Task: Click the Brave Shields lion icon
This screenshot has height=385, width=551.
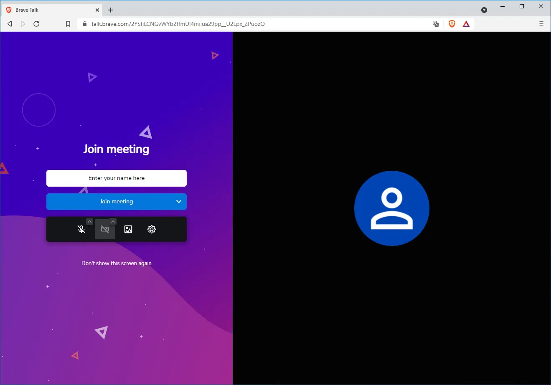Action: [452, 24]
